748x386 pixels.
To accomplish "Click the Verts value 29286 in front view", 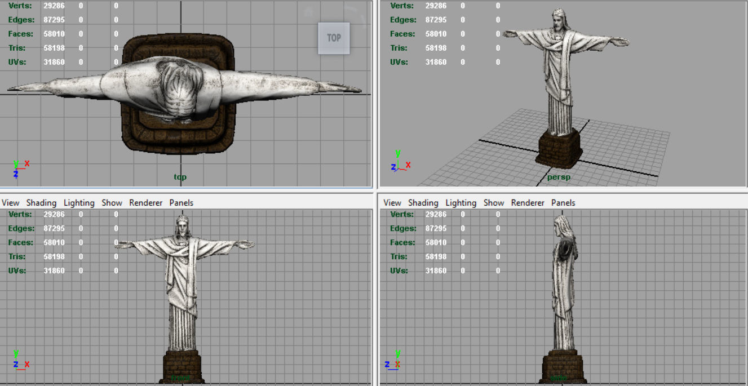I will pos(54,214).
